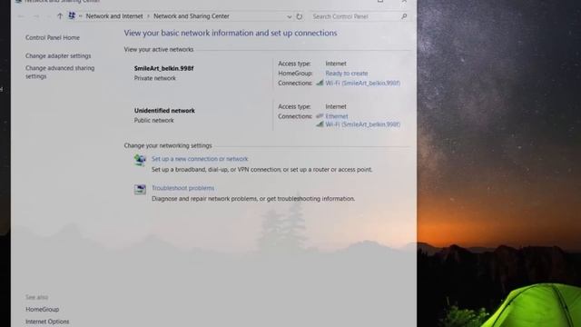This screenshot has width=581, height=327.
Task: Click the Wi-Fi signal icon under SmileArt_belkin.998f connections
Action: (320, 83)
